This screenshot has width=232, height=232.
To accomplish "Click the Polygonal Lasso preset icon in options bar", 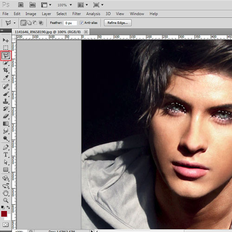I will coord(8,23).
